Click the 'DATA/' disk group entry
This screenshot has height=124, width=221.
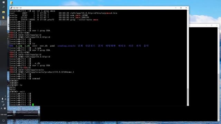13,87
